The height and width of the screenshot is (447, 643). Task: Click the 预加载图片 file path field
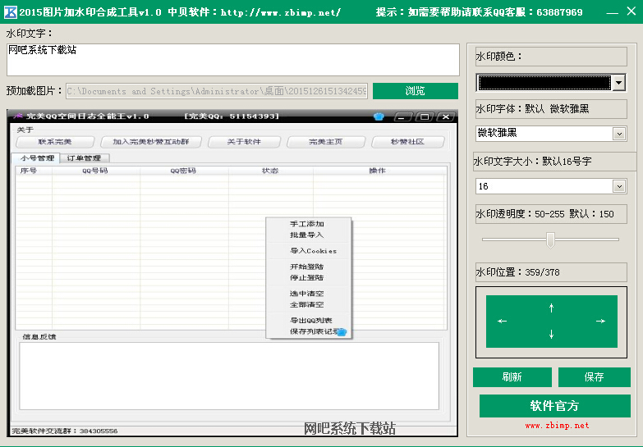coord(216,91)
